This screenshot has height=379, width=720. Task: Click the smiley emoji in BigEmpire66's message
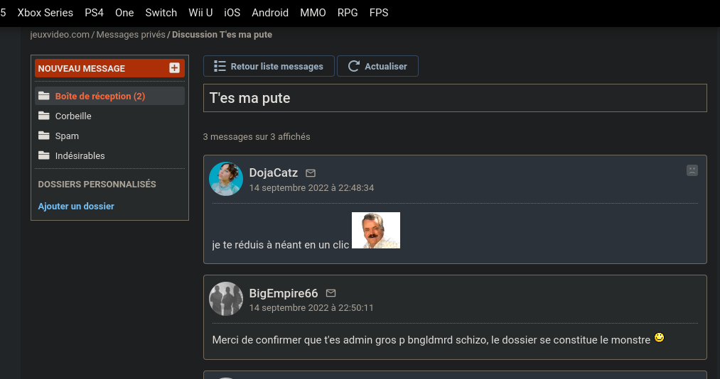[659, 338]
